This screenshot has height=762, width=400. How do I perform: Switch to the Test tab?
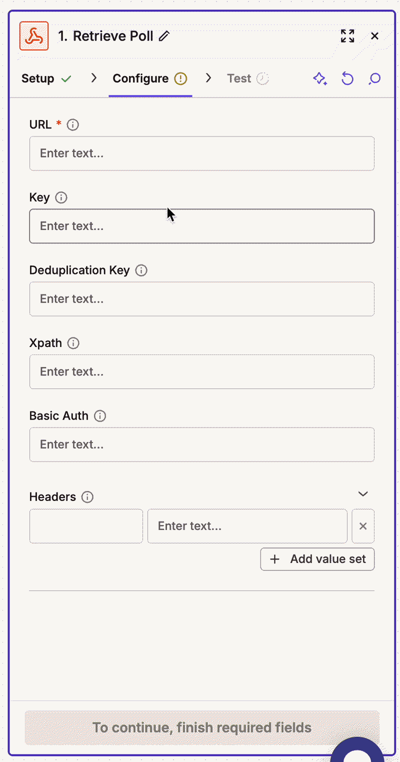248,78
